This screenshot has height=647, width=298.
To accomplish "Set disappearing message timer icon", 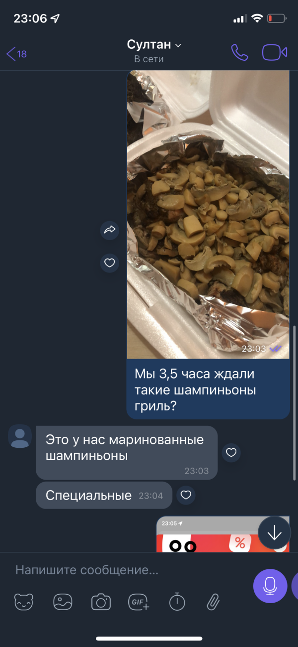I will [177, 602].
